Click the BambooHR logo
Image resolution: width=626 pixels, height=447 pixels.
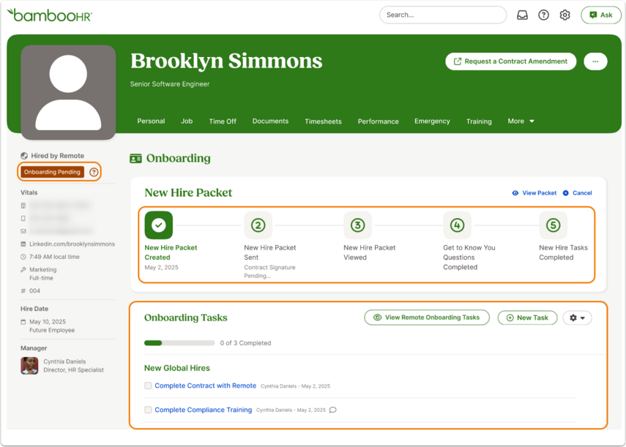tap(50, 15)
